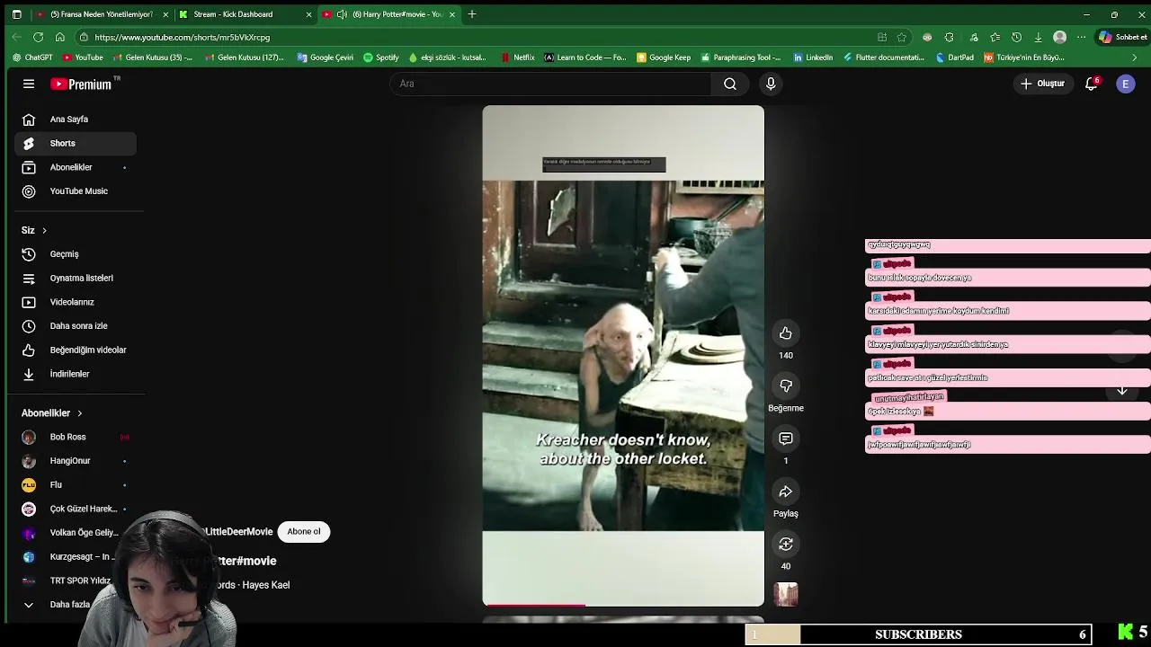Open YouTube Music from sidebar
Viewport: 1151px width, 647px height.
pos(76,191)
